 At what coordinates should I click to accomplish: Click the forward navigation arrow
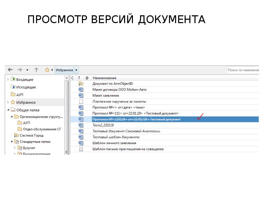20,70
